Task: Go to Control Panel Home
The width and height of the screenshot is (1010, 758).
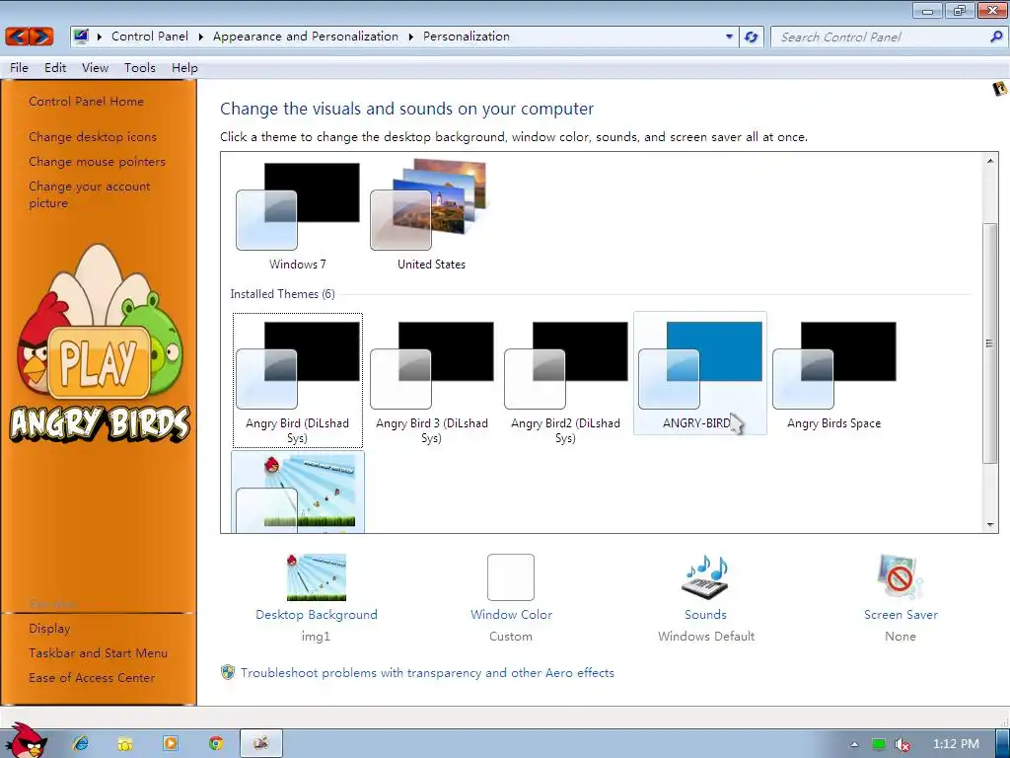Action: [87, 102]
